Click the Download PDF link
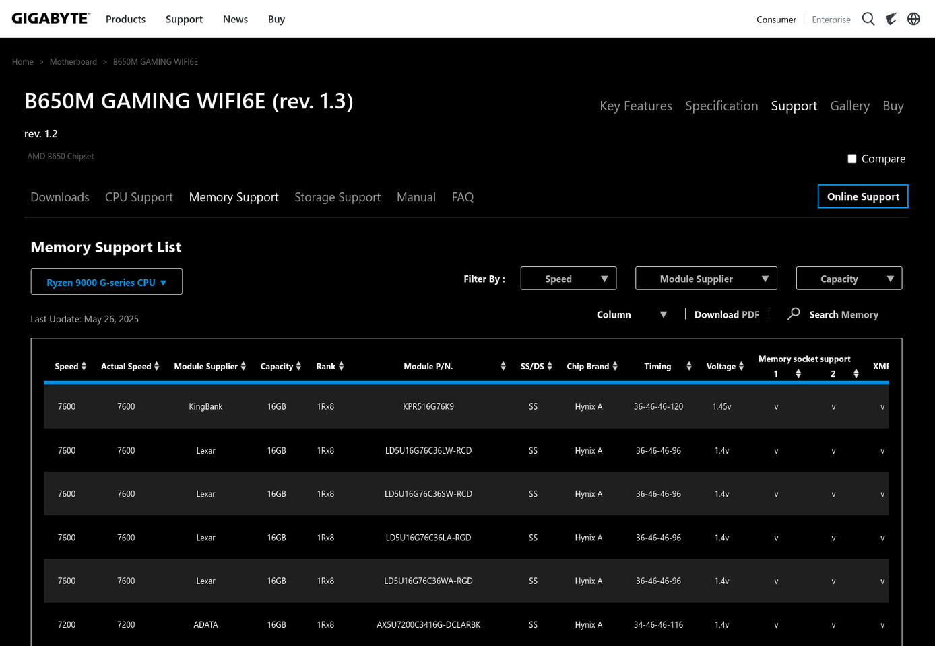Screen dimensions: 935x646 (727, 314)
